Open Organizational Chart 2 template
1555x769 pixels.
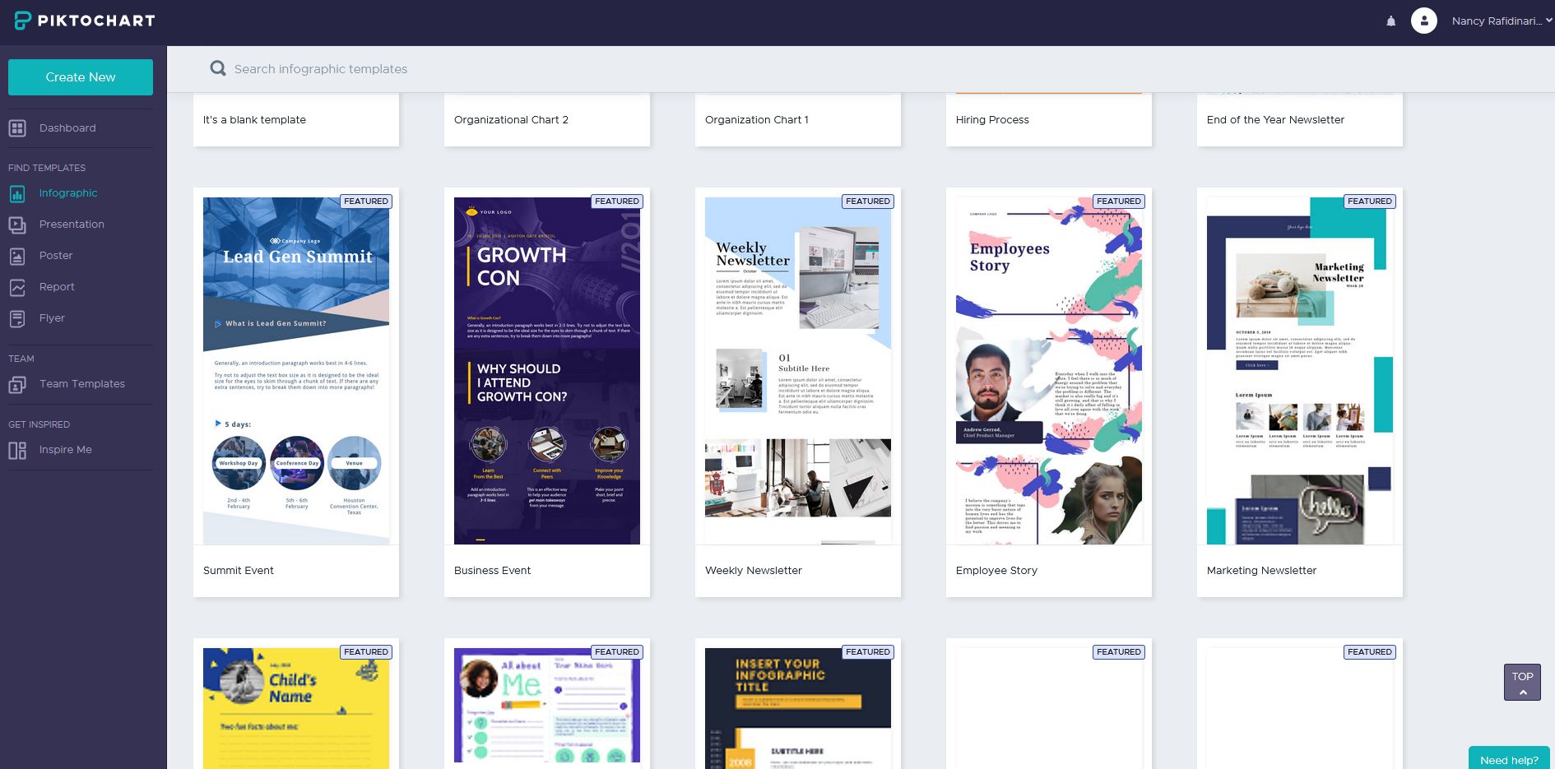coord(547,120)
